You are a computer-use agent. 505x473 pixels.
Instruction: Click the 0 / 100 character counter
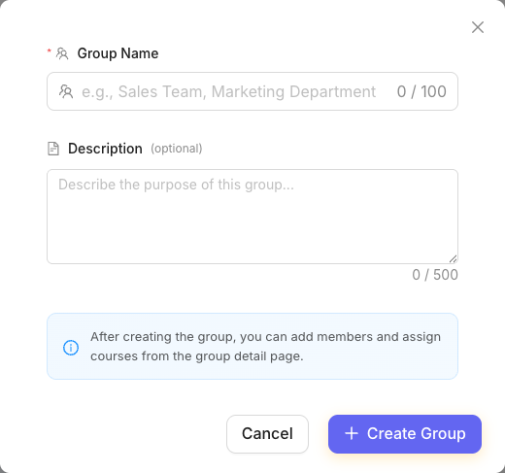coord(421,91)
